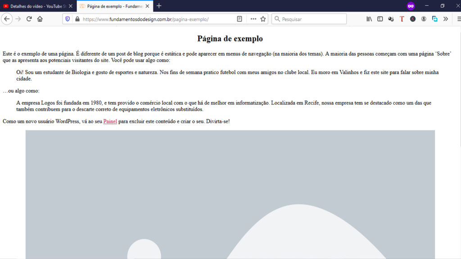Open the Firefox hamburger menu
Image resolution: width=461 pixels, height=259 pixels.
(459, 19)
